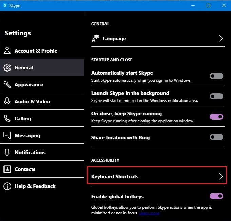
Task: Go to Appearance settings
Action: click(42, 84)
